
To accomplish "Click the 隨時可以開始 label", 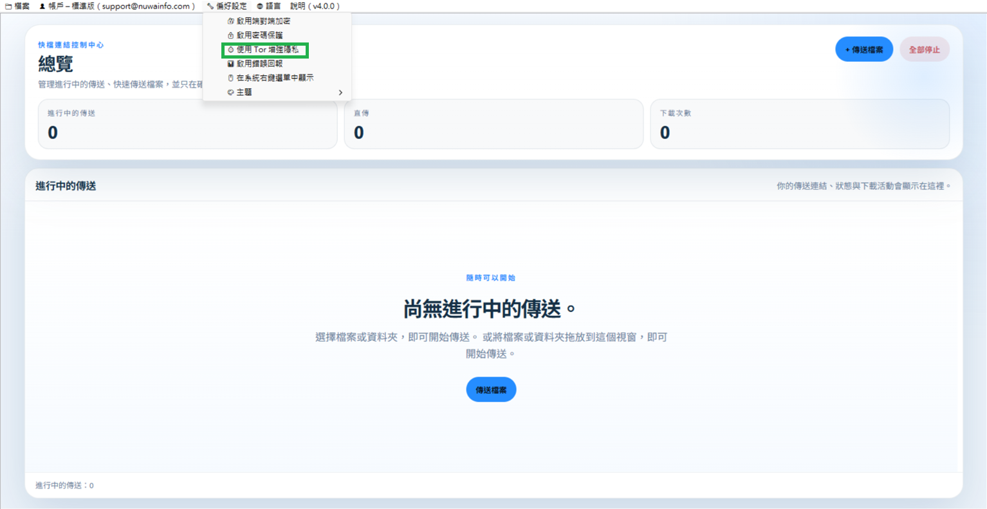I will click(491, 278).
